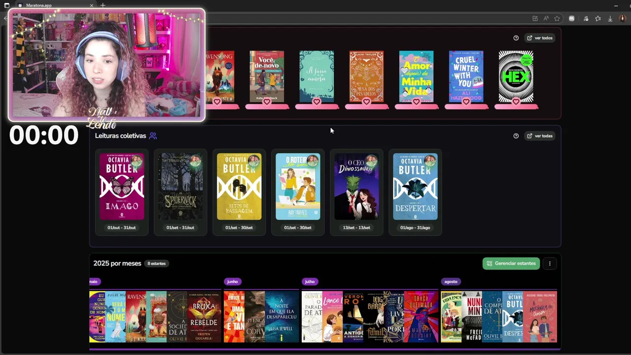This screenshot has height=355, width=631.
Task: Toggle heart under Cruel Winter With You
Action: (x=466, y=102)
